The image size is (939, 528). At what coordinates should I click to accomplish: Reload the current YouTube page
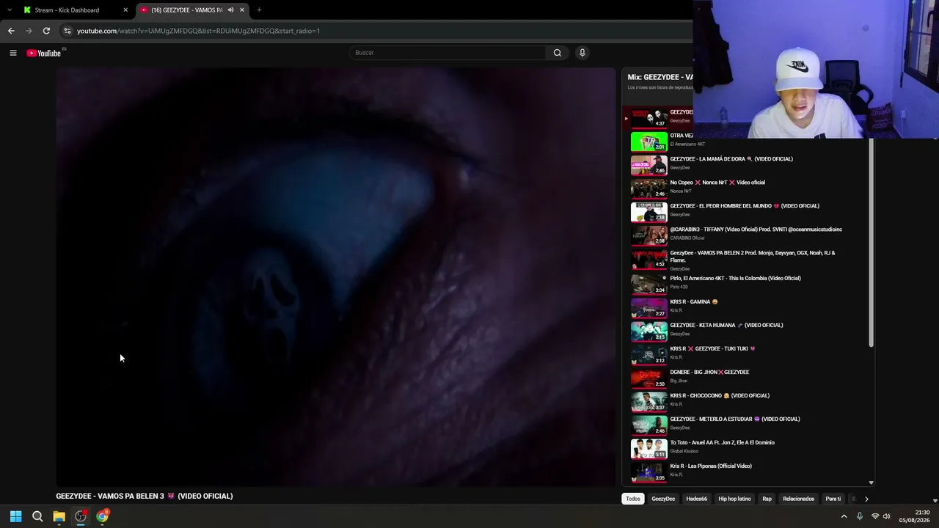coord(46,31)
